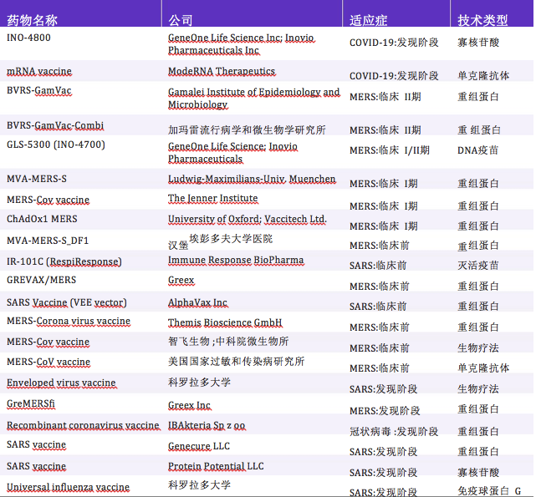Click the 埃彭多夫大学医院 text
Screen dimensions: 541x497
231,239
